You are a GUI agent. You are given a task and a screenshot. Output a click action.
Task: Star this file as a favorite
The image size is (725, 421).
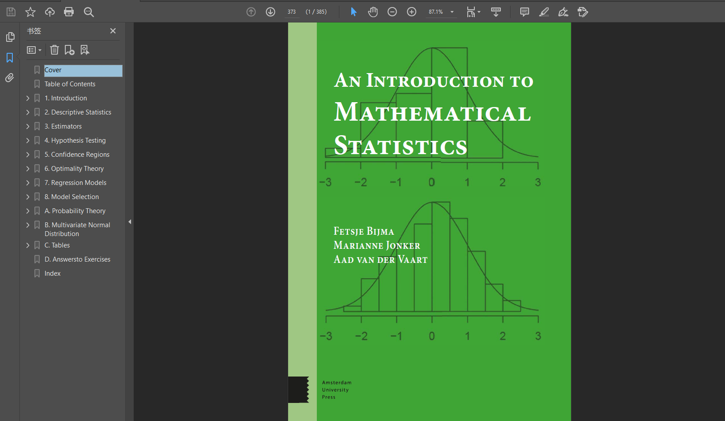tap(30, 12)
